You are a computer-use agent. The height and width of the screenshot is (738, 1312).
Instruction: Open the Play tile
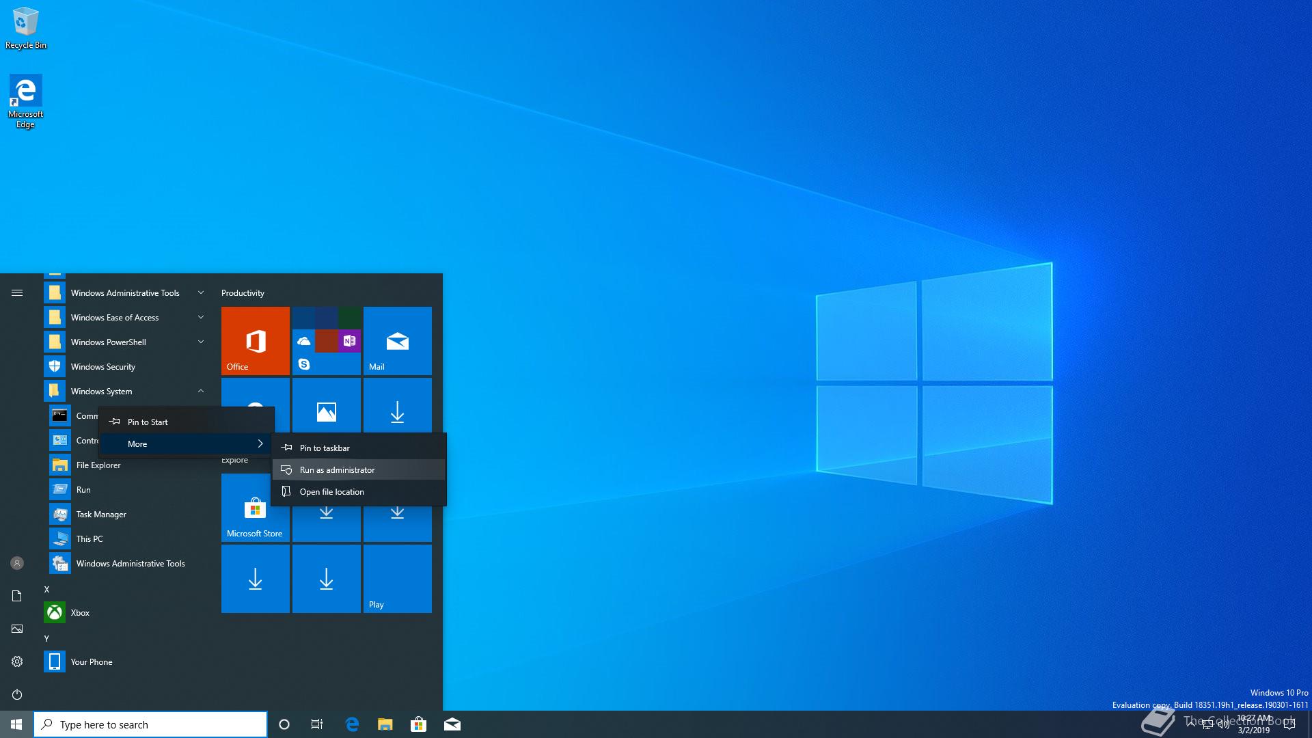(398, 579)
